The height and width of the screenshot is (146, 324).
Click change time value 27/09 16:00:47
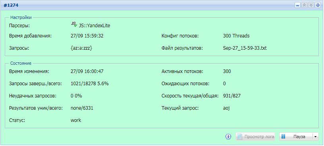[x=87, y=71]
